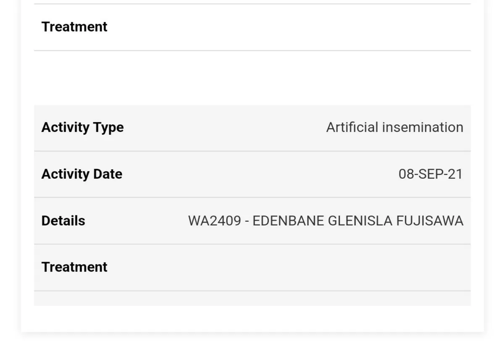The image size is (504, 341).
Task: Click the 08-SEP-21 date value
Action: [430, 174]
